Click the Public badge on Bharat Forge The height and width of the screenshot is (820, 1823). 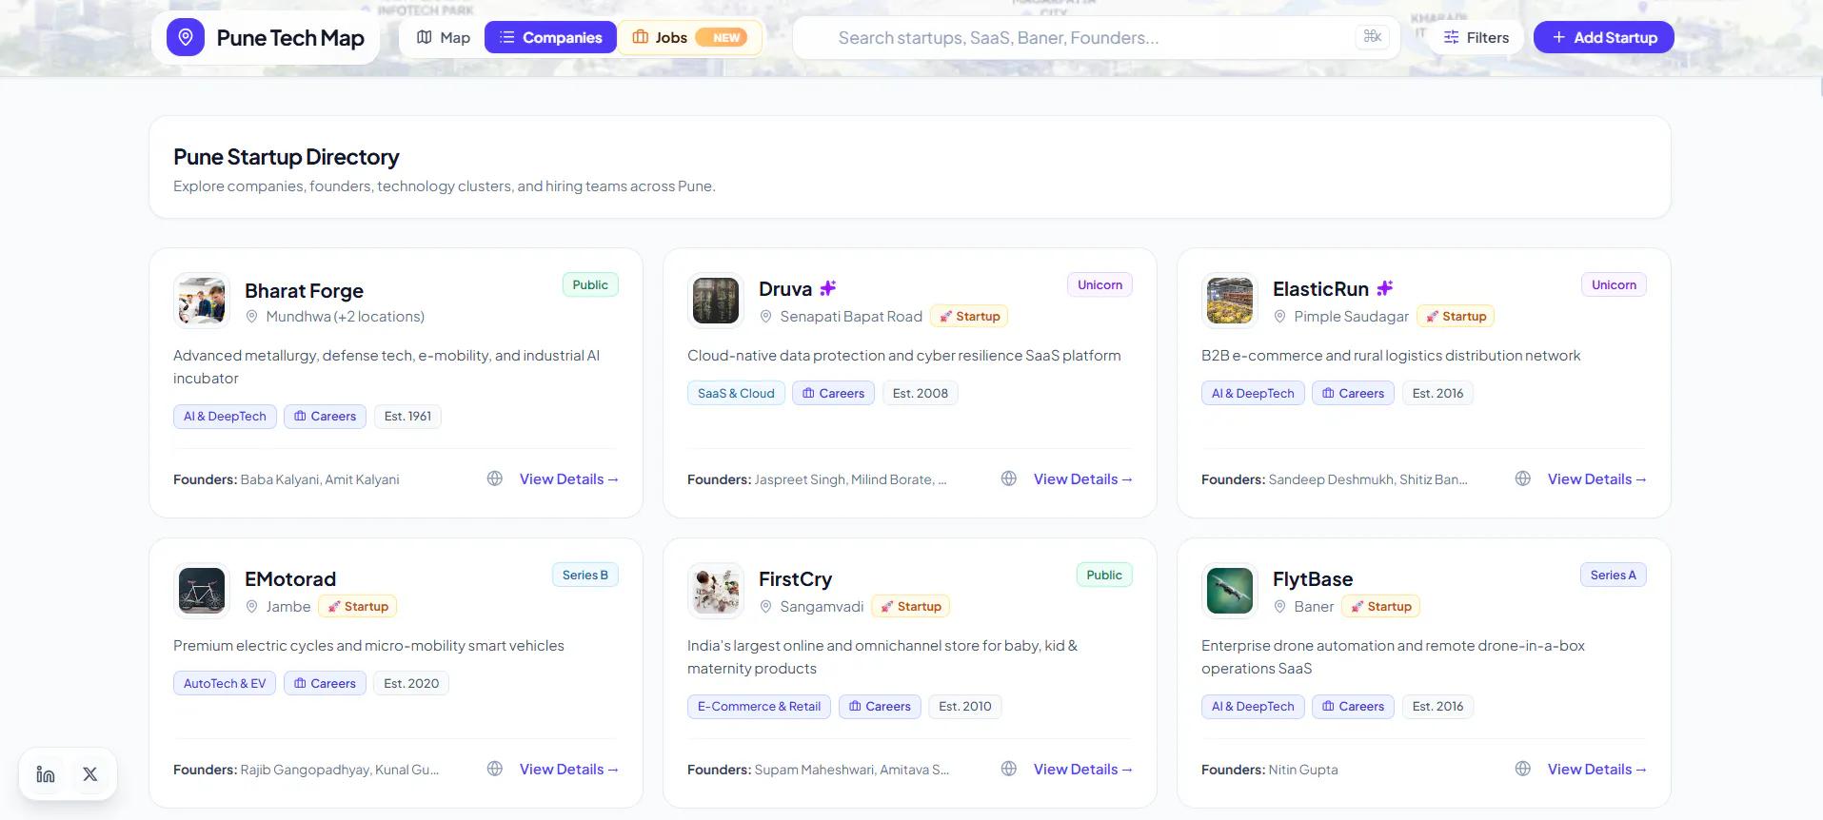point(590,284)
